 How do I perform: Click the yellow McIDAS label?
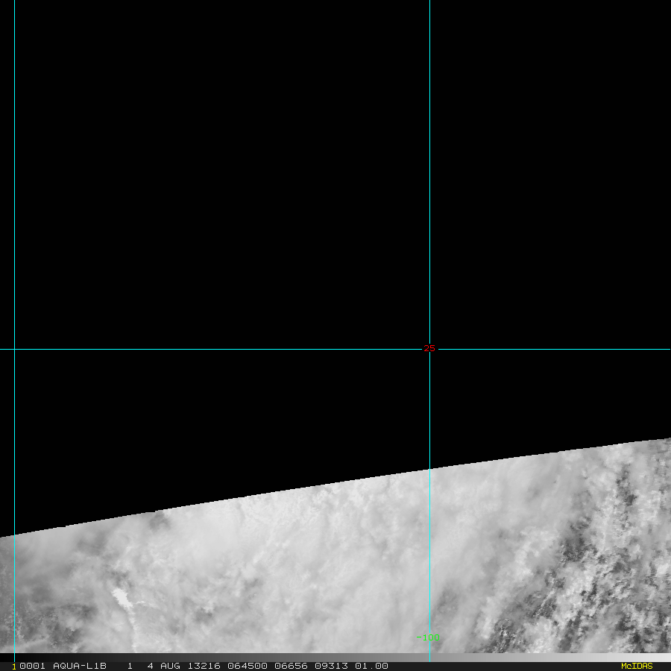click(x=637, y=666)
